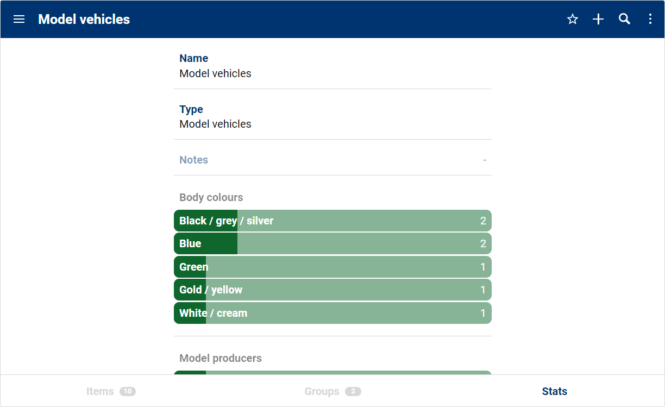Select the White / cream colour bar
Viewport: 665px width, 407px height.
(x=332, y=313)
